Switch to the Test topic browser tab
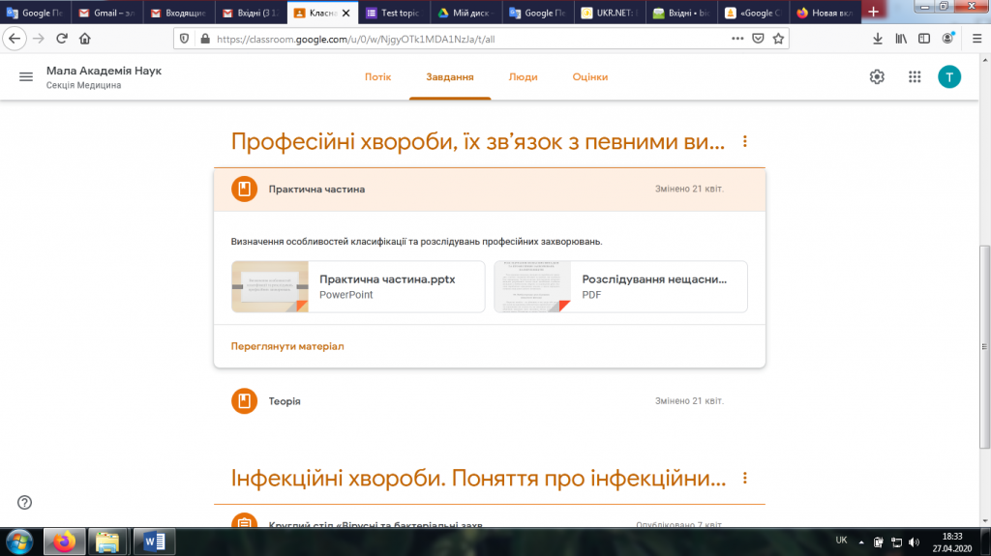Image resolution: width=991 pixels, height=556 pixels. pos(395,13)
